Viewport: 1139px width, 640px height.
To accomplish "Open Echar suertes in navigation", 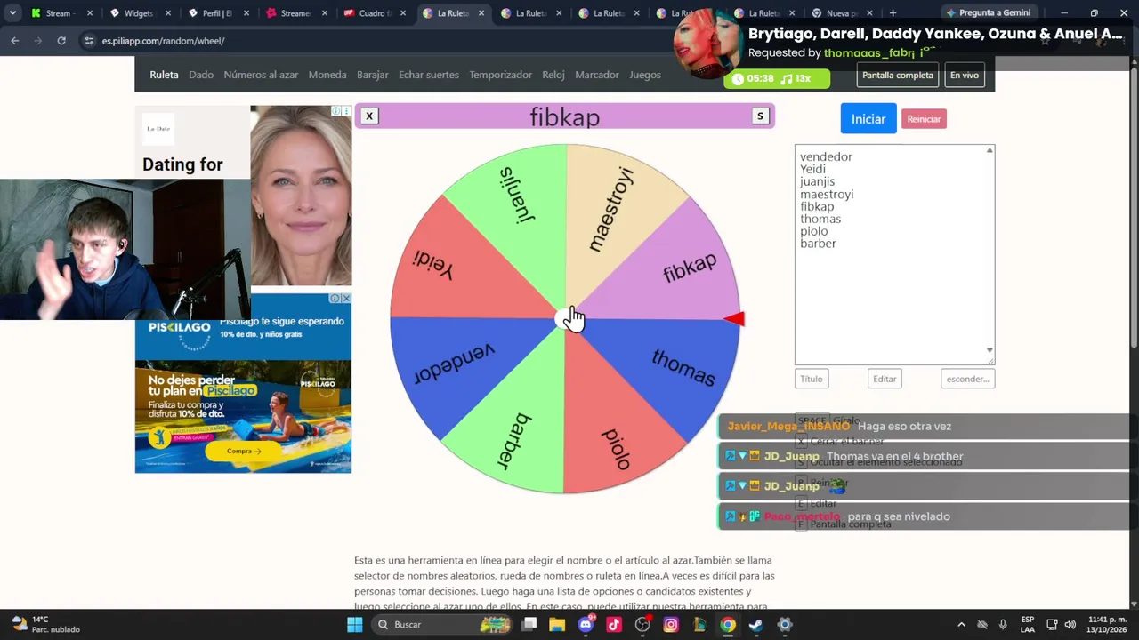I will tap(429, 75).
